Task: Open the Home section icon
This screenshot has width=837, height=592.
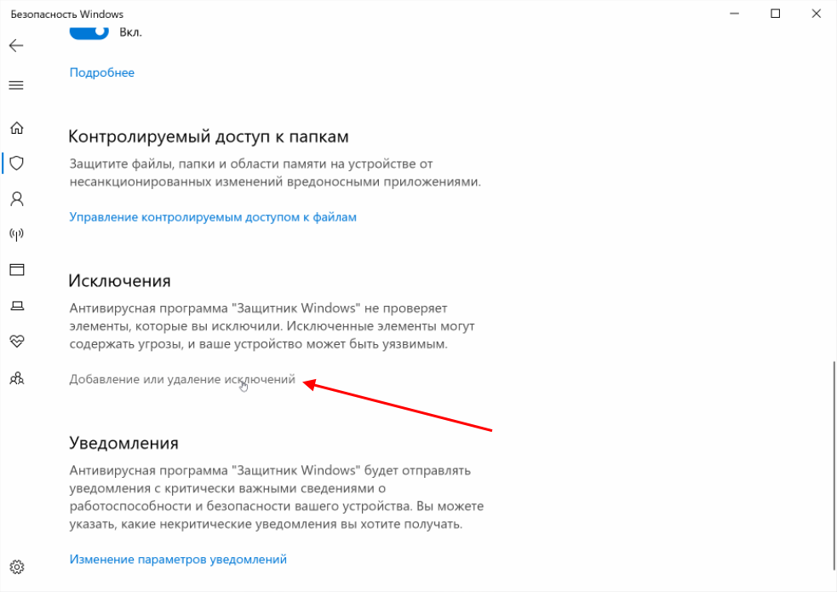Action: tap(16, 128)
